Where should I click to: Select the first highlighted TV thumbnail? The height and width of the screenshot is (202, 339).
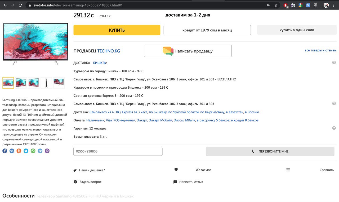tap(8, 83)
